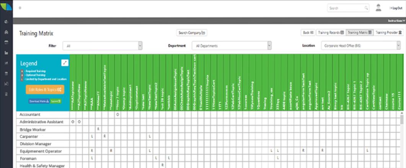This screenshot has height=168, width=406.
Task: Open the Location dropdown
Action: pos(361,46)
